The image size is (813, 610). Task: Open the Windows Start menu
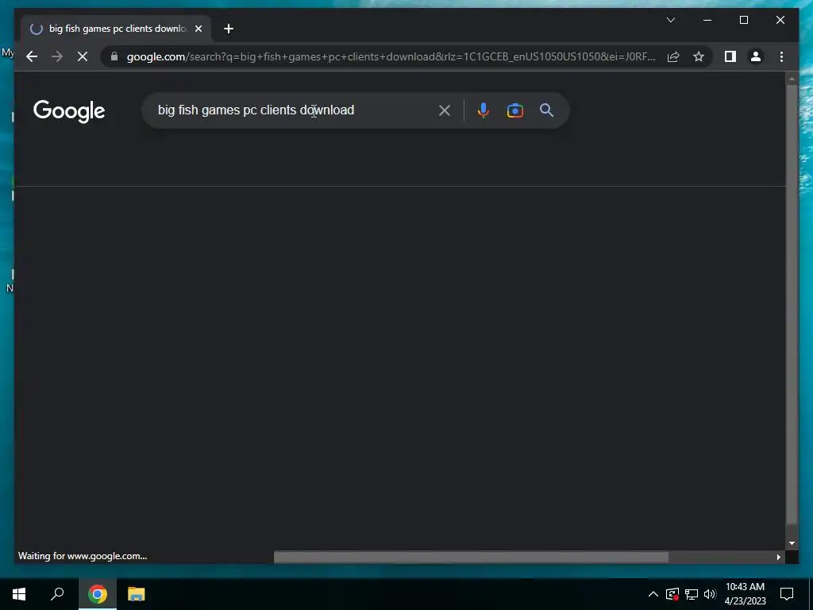(x=19, y=594)
